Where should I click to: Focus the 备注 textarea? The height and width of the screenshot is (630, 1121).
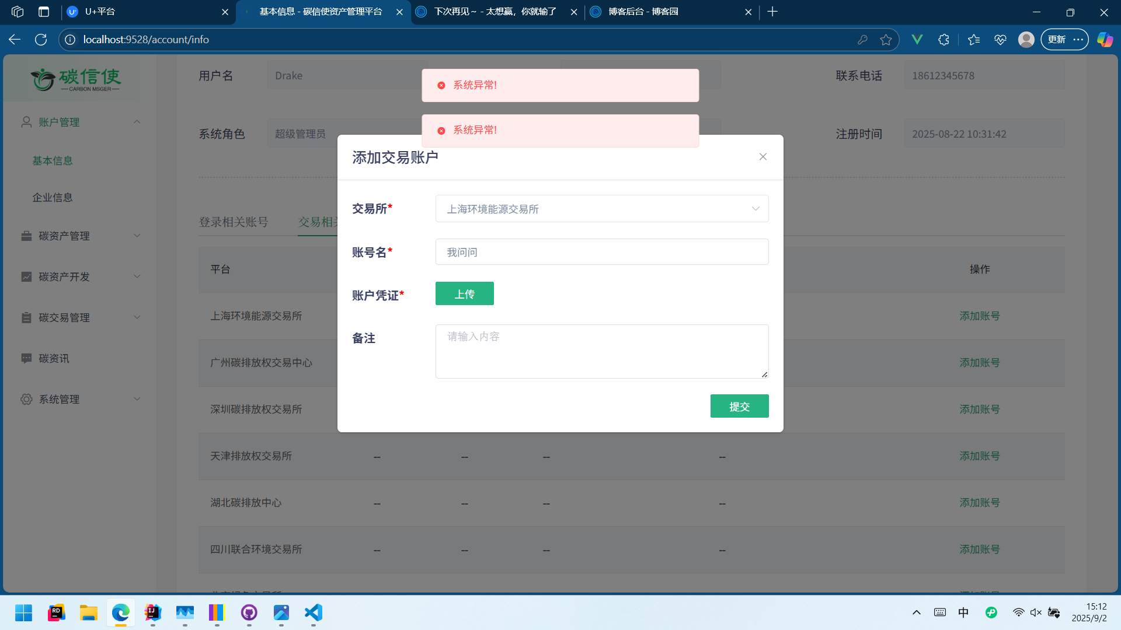click(601, 351)
